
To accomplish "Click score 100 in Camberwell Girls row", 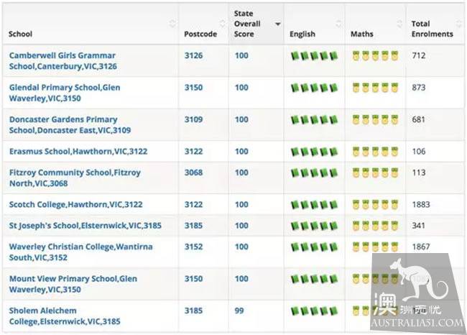I will [241, 55].
